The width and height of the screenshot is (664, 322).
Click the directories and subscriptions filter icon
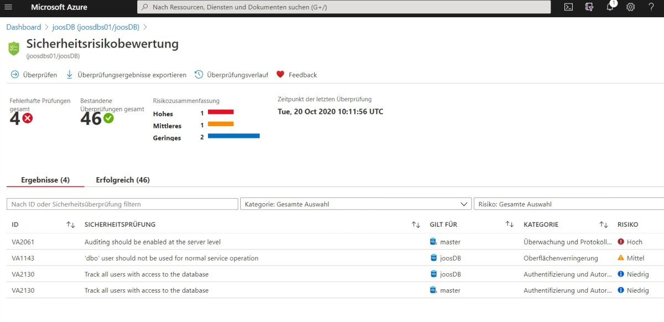[588, 7]
